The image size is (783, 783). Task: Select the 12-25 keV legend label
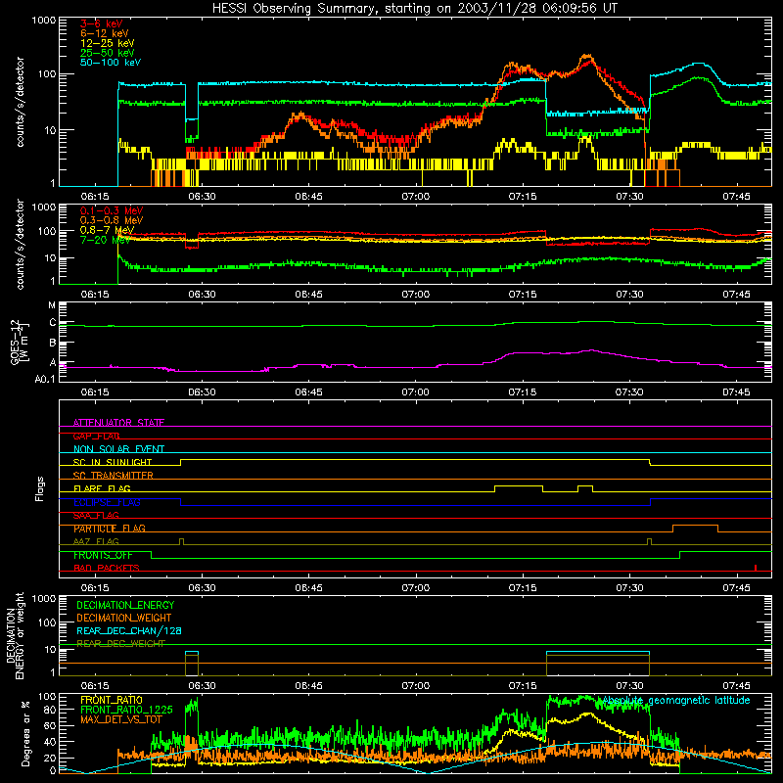coord(108,43)
